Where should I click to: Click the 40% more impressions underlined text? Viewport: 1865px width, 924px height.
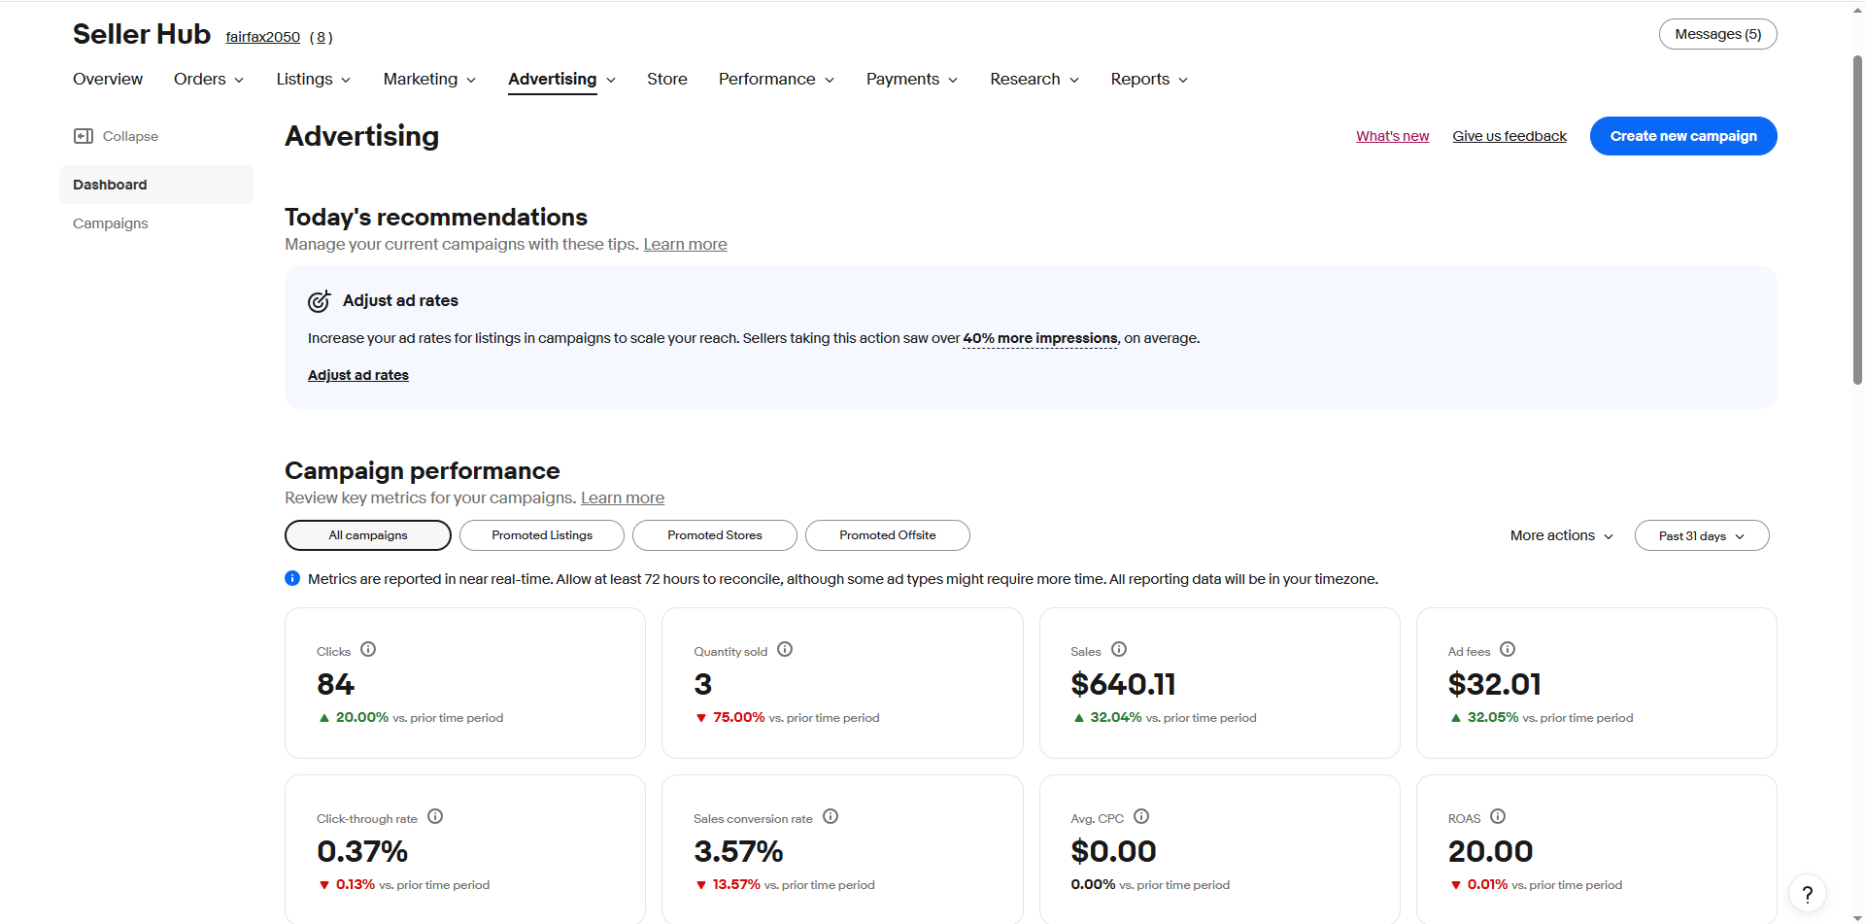click(x=1040, y=338)
